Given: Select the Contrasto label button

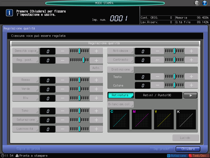Looking at the screenshot, I should [x=121, y=60].
